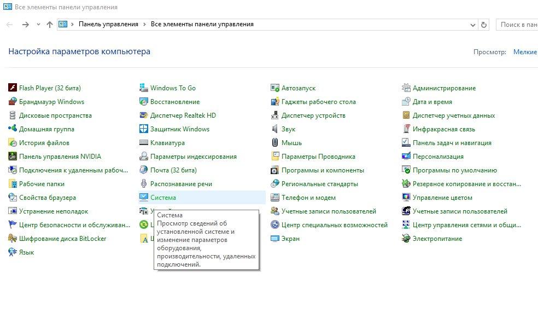538x323 pixels.
Task: Open Панель задач и навигация link
Action: 452,142
